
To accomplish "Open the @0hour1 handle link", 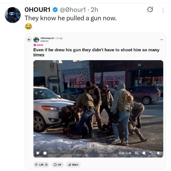I will [x=73, y=10].
